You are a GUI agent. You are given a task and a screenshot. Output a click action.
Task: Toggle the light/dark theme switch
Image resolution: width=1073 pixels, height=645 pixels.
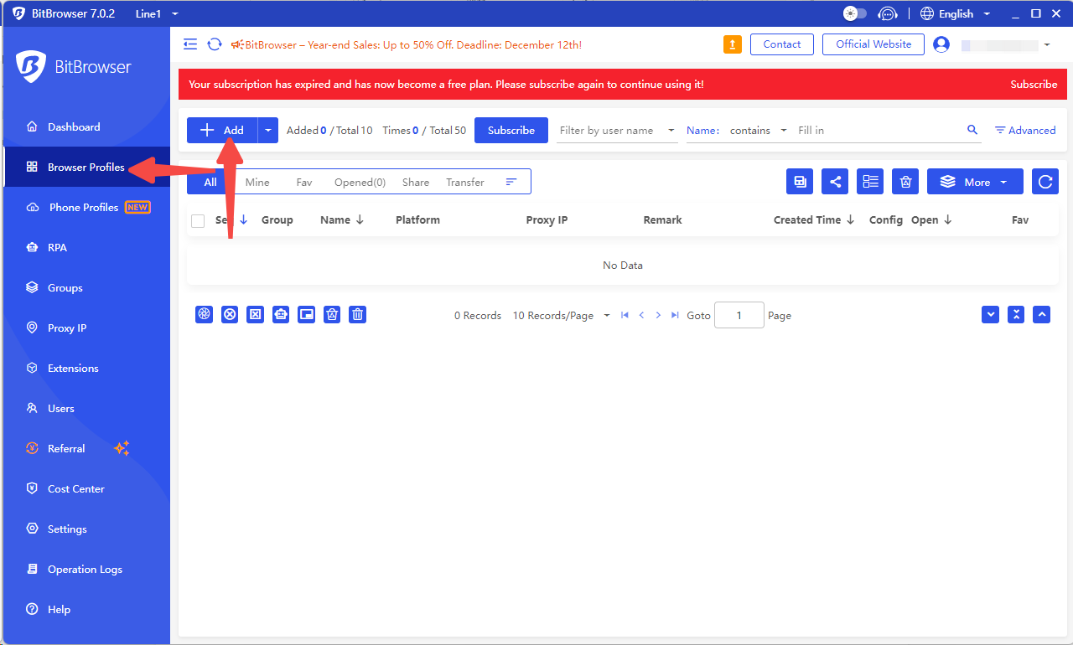pos(855,13)
